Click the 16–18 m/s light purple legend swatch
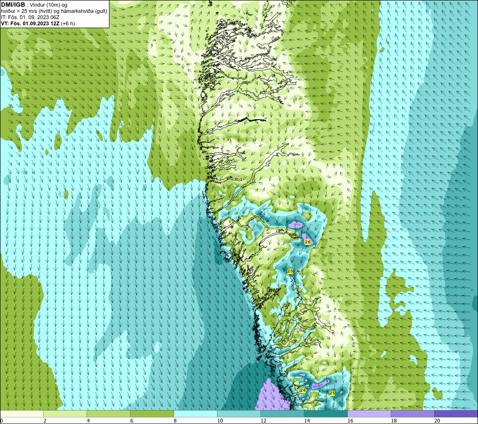478x424 pixels. [369, 414]
